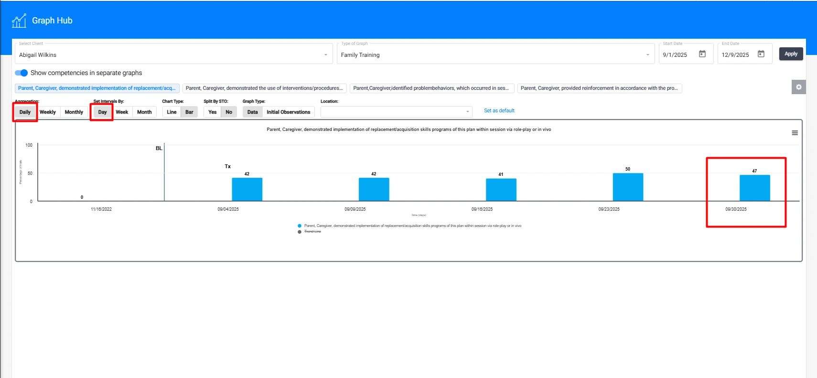Screen dimensions: 817x378
Task: Toggle Show competencies in separate graphs
Action: pyautogui.click(x=21, y=73)
